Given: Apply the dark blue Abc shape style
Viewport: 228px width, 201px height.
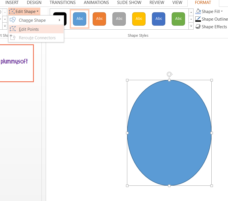Looking at the screenshot, I should pyautogui.click(x=159, y=19).
